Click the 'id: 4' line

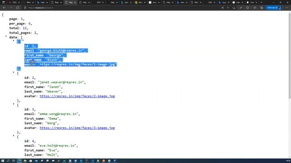pyautogui.click(x=30, y=141)
